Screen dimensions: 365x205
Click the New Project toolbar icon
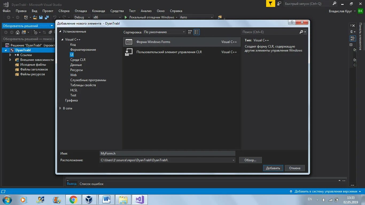26,17
